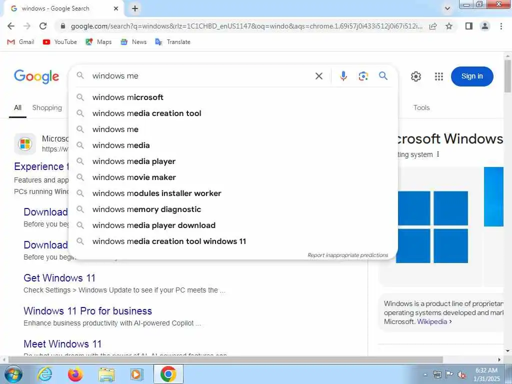512x384 pixels.
Task: Choose 'windows modules installer worker' suggestion
Action: [x=233, y=193]
